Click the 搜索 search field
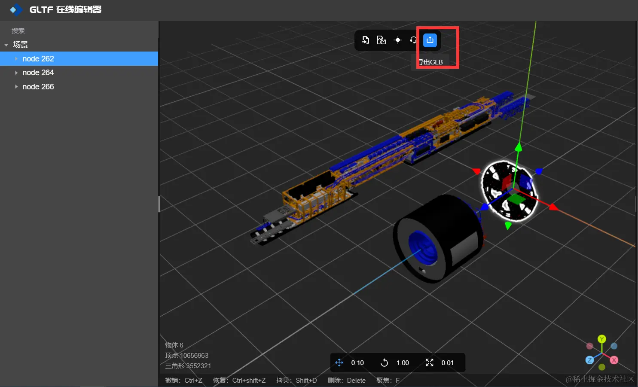Image resolution: width=638 pixels, height=387 pixels. [79, 31]
